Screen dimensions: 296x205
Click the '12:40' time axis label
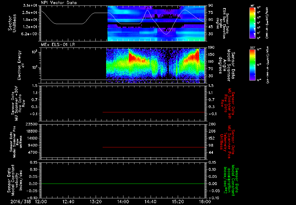(x=68, y=202)
